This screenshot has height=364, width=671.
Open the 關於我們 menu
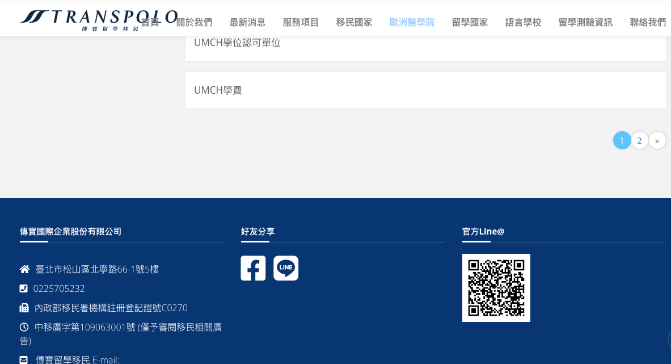pos(194,22)
